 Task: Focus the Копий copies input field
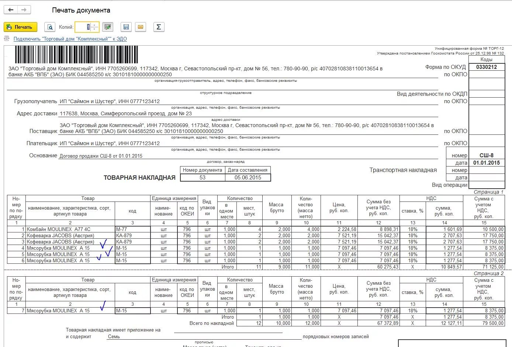83,27
